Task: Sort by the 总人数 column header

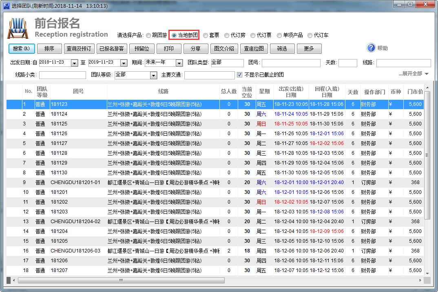Action: point(229,92)
